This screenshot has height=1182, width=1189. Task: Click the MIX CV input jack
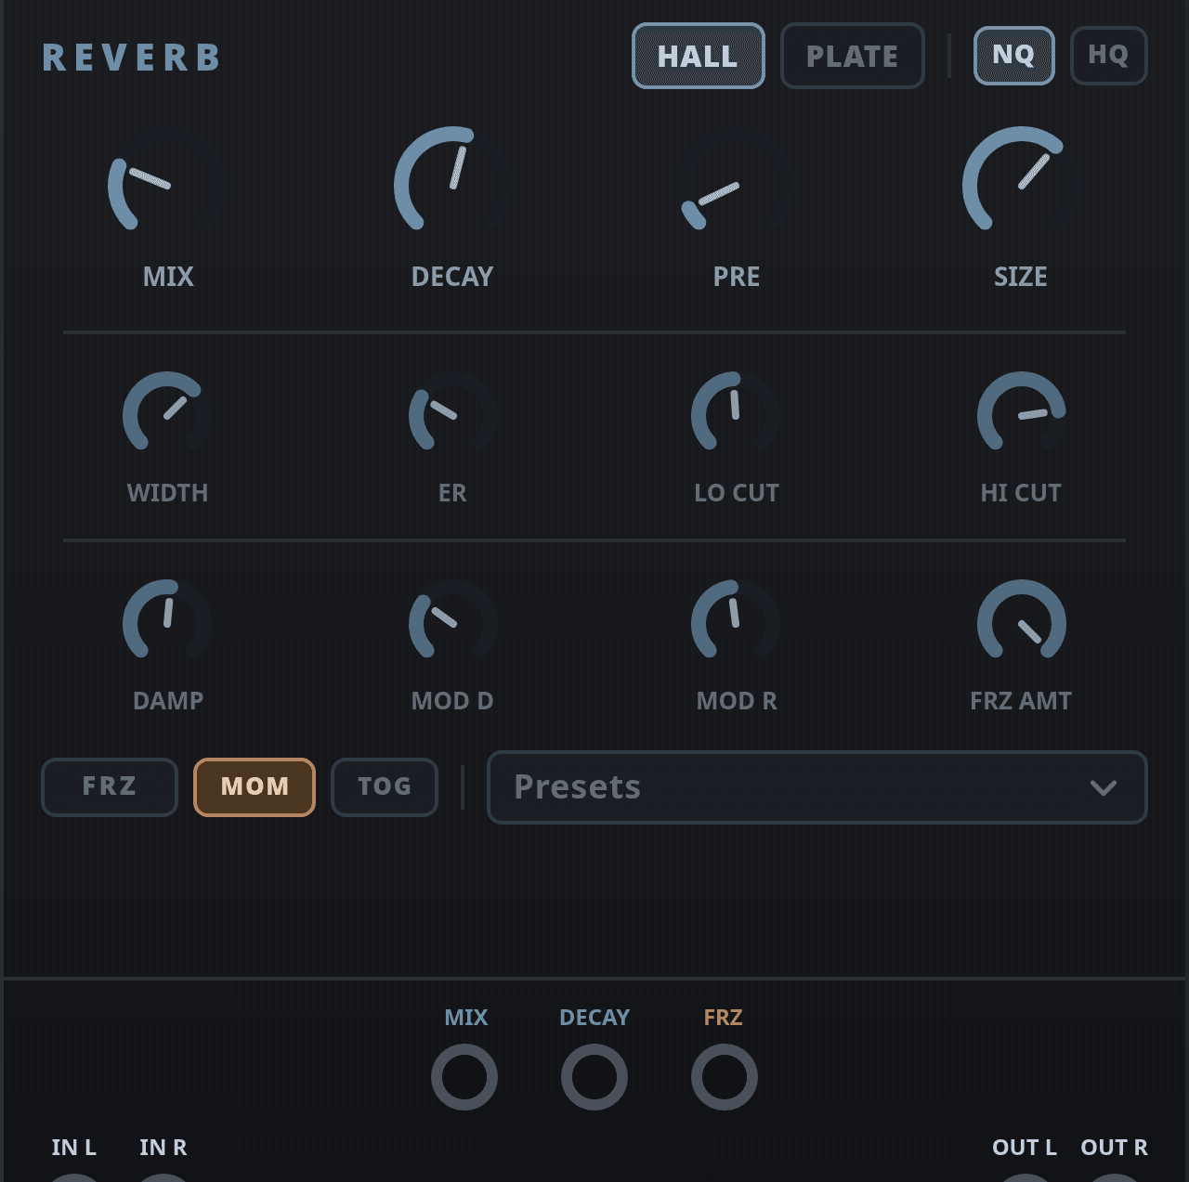(464, 1077)
